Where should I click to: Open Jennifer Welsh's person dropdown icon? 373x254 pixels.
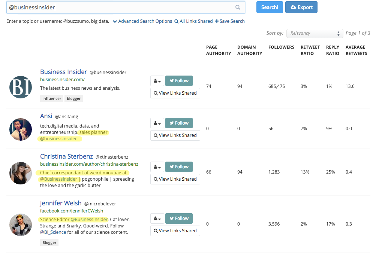pyautogui.click(x=157, y=218)
